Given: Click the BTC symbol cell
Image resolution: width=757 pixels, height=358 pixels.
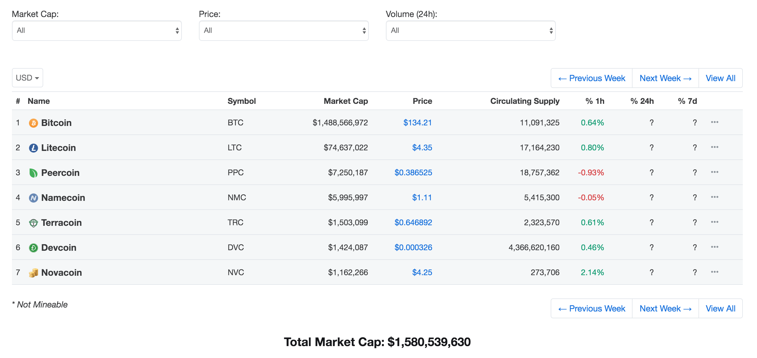Looking at the screenshot, I should click(235, 123).
